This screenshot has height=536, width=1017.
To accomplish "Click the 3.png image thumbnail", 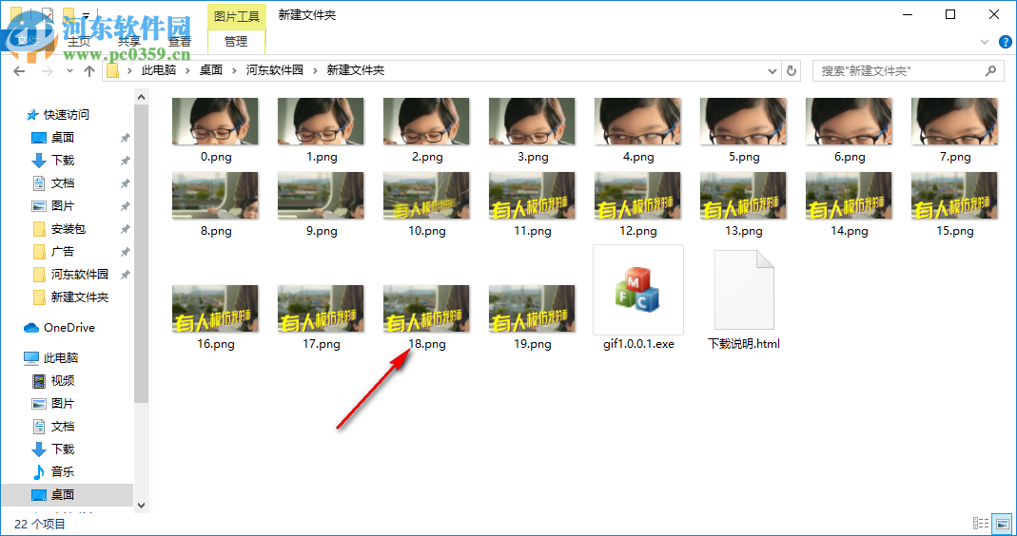I will (532, 122).
